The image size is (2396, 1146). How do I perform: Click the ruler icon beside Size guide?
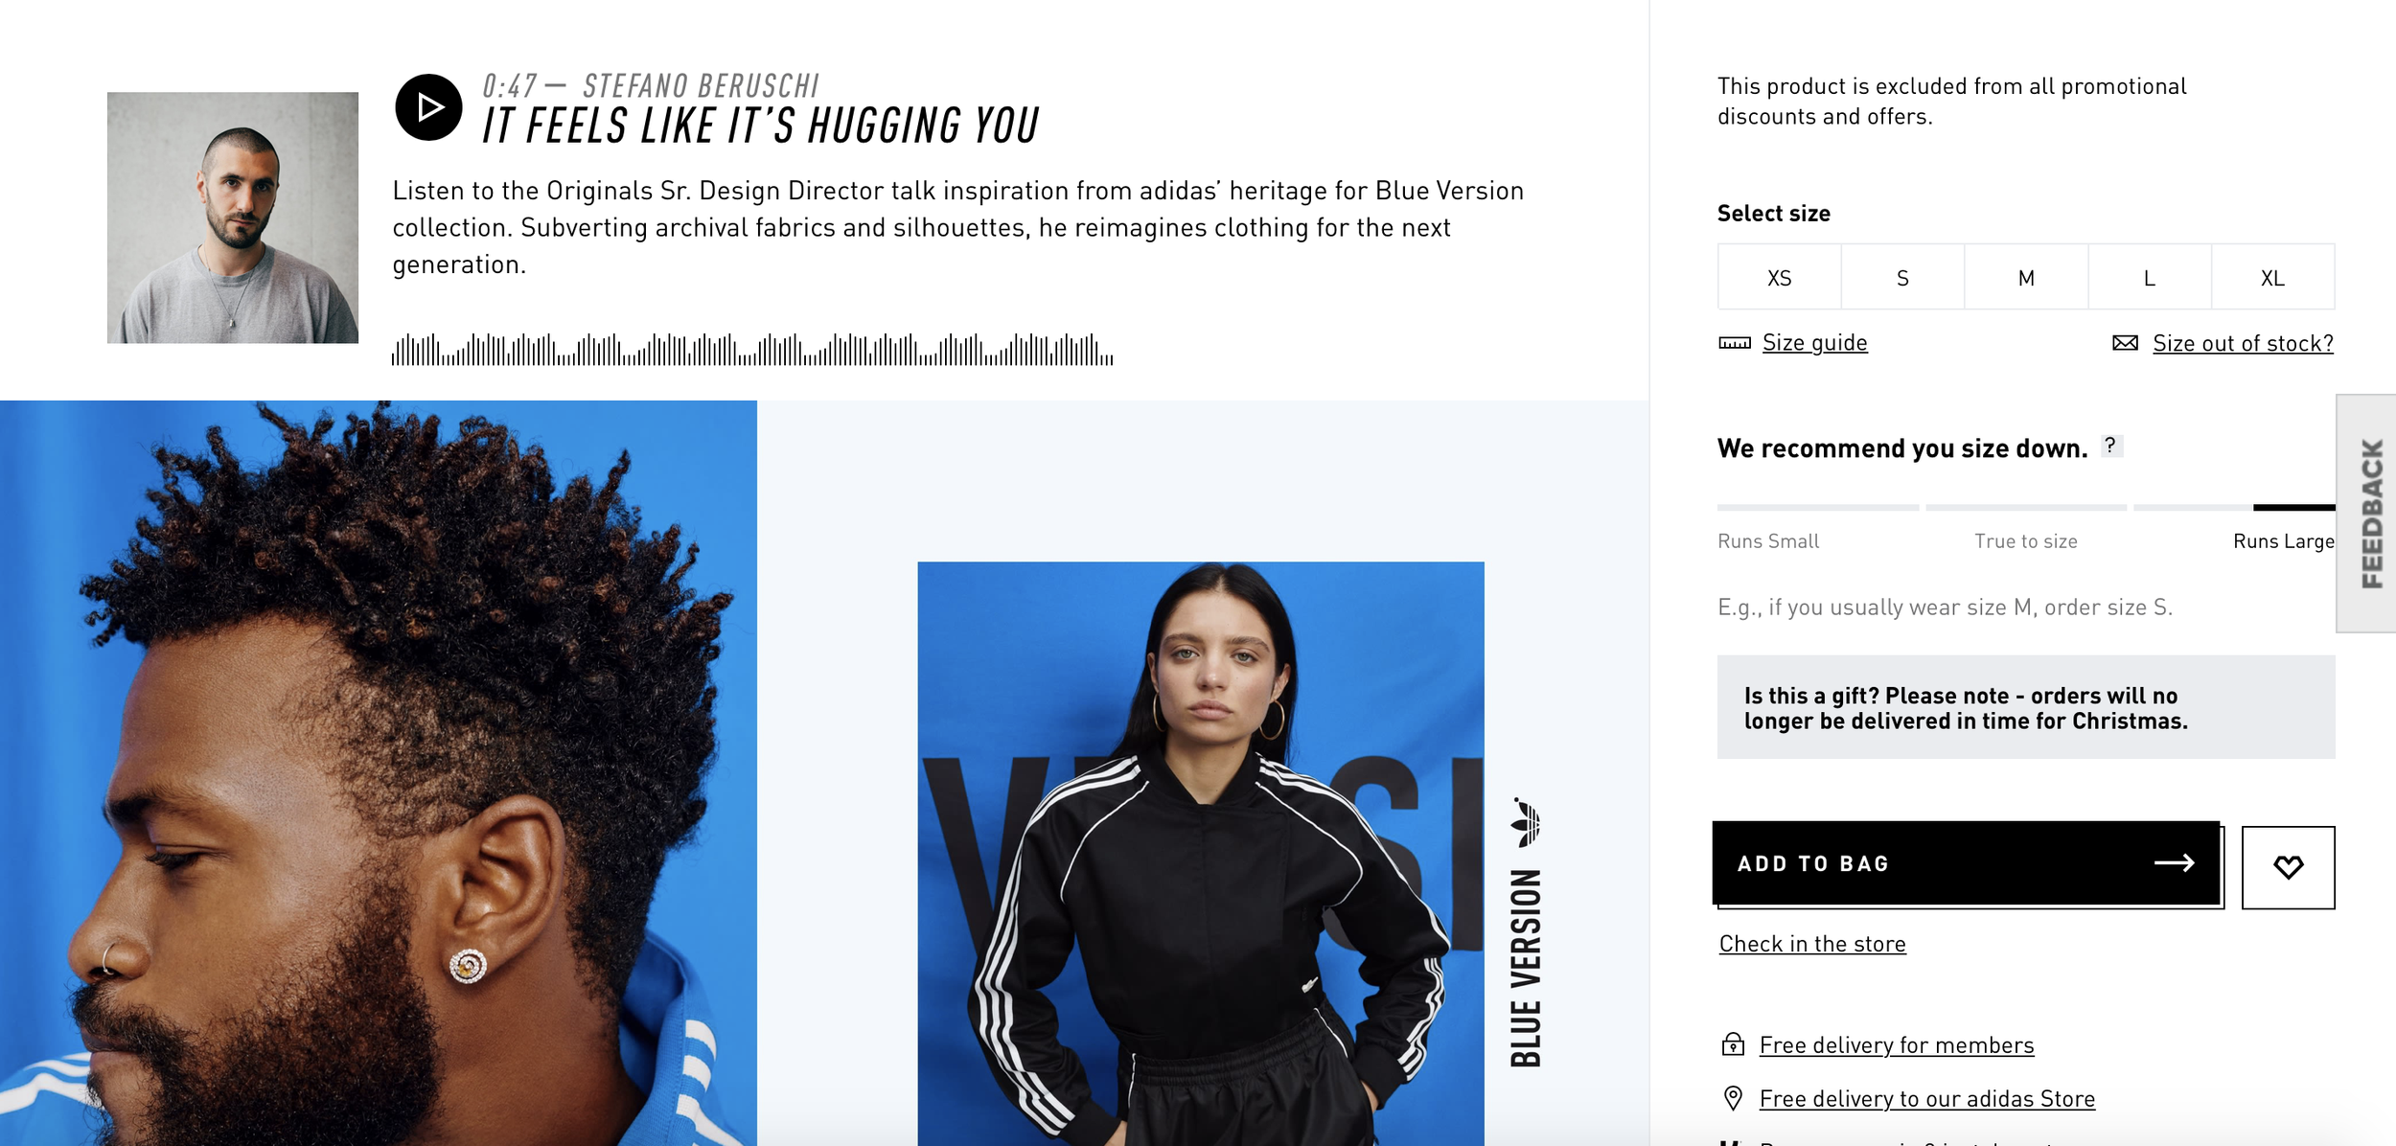[1734, 343]
